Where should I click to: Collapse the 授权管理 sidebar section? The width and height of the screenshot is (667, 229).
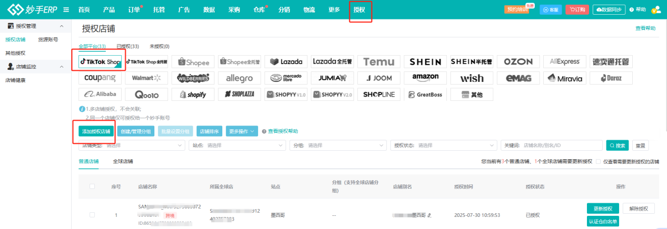tap(61, 26)
